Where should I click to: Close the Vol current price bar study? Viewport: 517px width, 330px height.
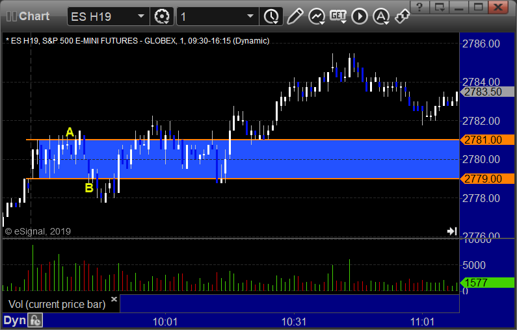[114, 299]
